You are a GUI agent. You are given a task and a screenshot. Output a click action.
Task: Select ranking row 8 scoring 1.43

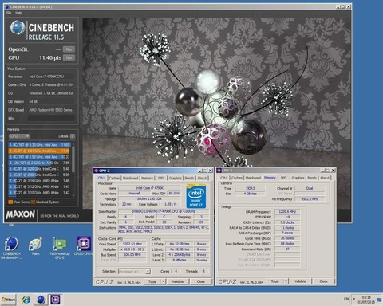[x=40, y=186]
